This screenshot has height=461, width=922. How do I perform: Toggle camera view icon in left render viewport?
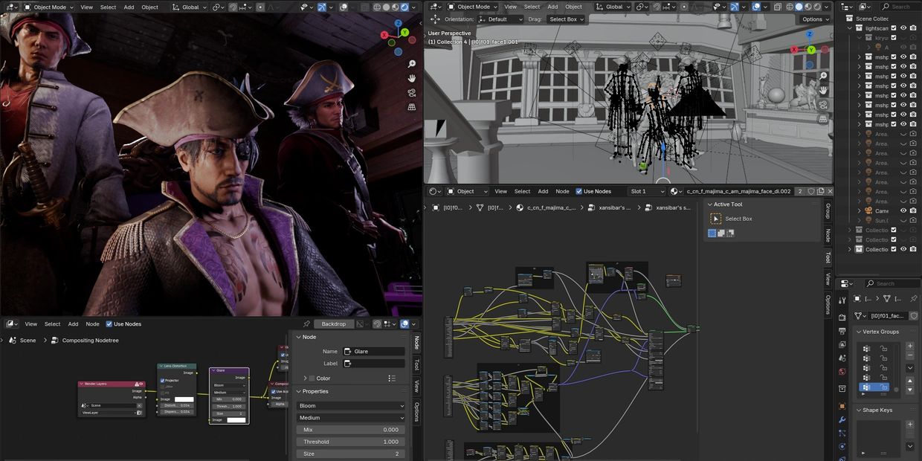click(412, 93)
